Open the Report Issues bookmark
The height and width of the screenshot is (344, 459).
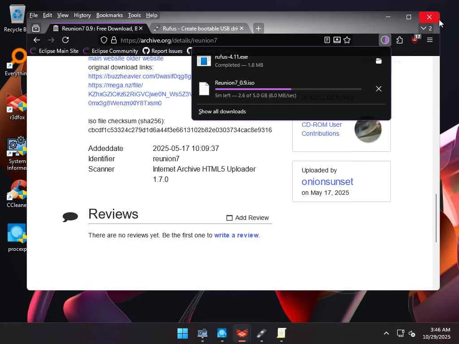tap(163, 51)
